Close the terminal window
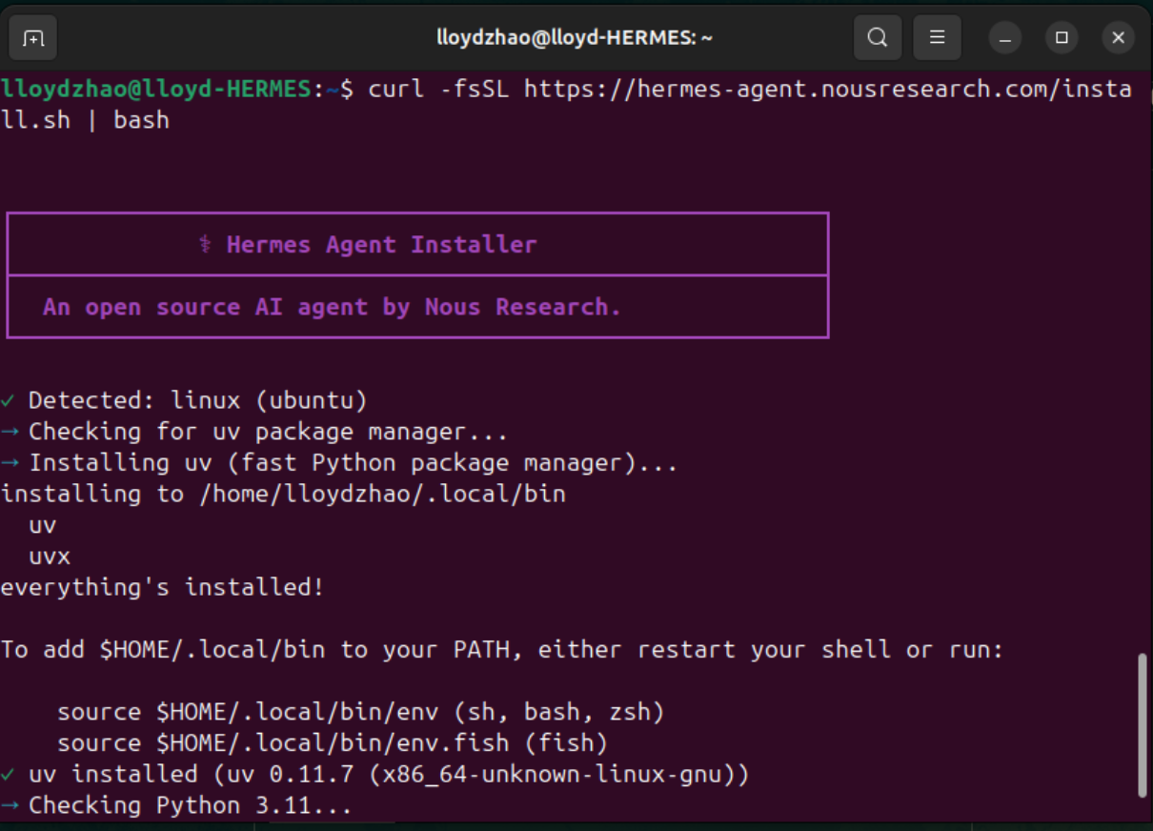 tap(1118, 38)
